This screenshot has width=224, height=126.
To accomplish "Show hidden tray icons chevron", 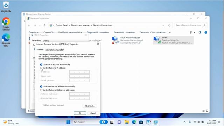I will (x=184, y=122).
